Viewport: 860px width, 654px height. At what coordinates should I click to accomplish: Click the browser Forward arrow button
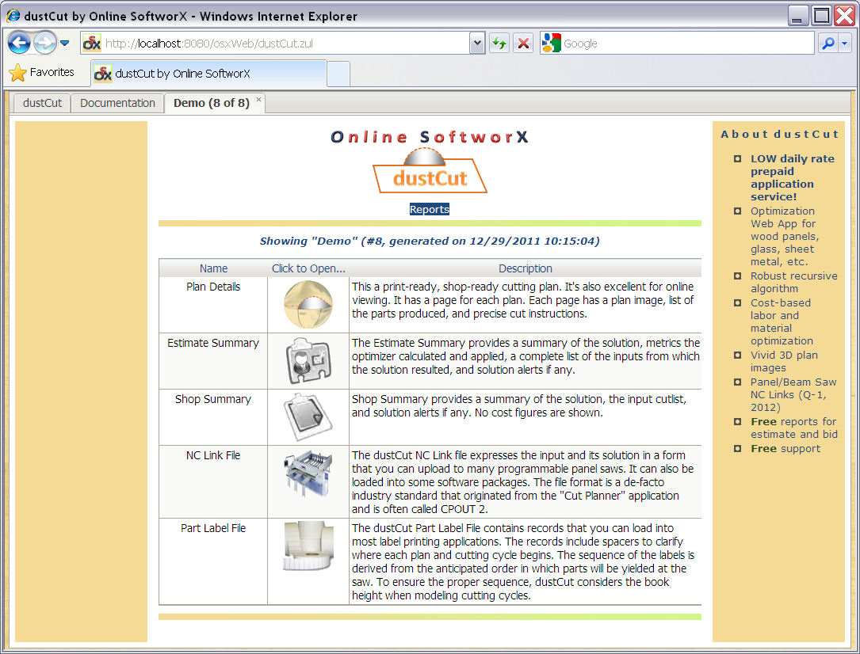(45, 43)
